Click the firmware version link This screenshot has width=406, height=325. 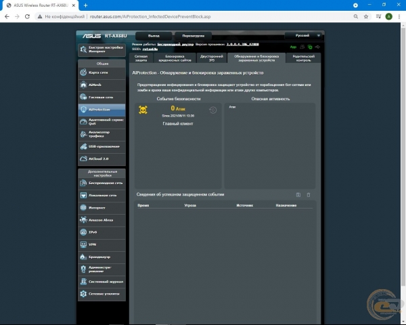pos(243,44)
